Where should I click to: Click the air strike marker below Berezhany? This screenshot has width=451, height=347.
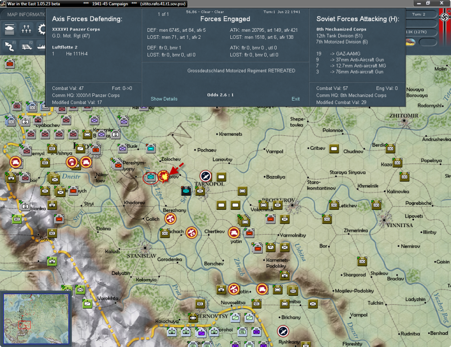170,219
